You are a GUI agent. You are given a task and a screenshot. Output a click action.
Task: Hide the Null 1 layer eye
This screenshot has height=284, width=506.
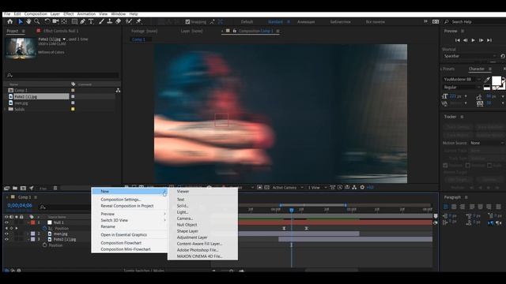coord(6,222)
